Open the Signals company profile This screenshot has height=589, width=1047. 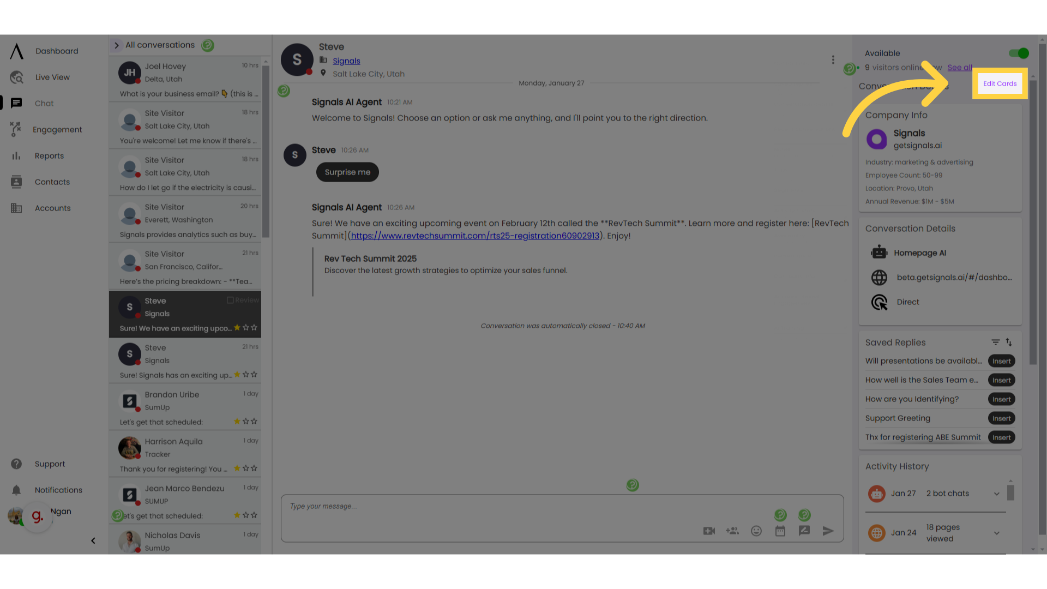(909, 133)
